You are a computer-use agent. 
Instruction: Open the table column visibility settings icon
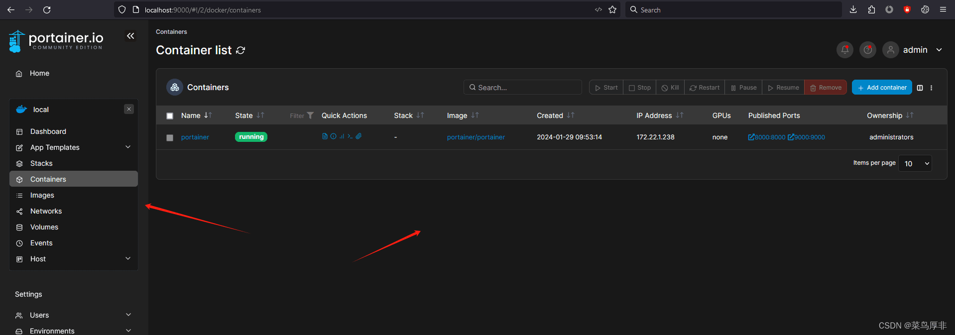[920, 88]
